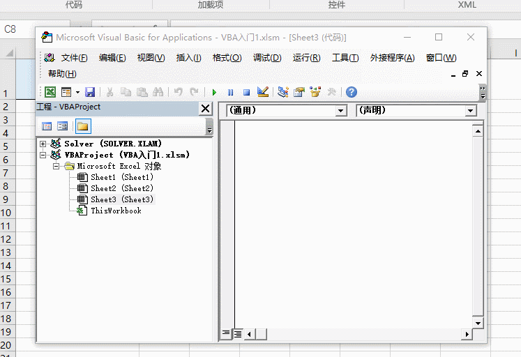Click the Save icon in VBA toolbar
This screenshot has height=357, width=521.
[x=90, y=92]
